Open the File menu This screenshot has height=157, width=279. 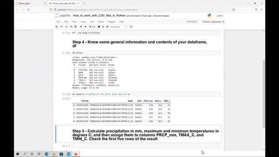[58, 22]
